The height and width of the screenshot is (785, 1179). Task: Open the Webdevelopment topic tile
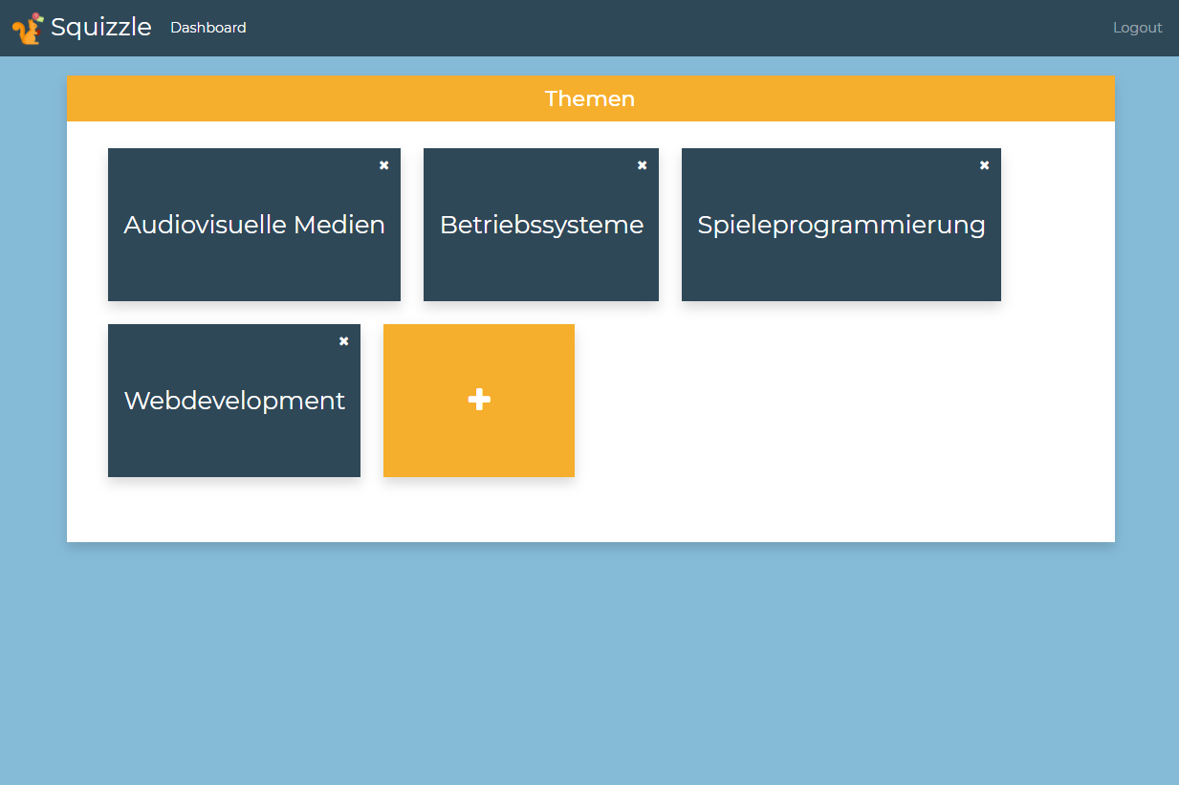click(x=234, y=401)
